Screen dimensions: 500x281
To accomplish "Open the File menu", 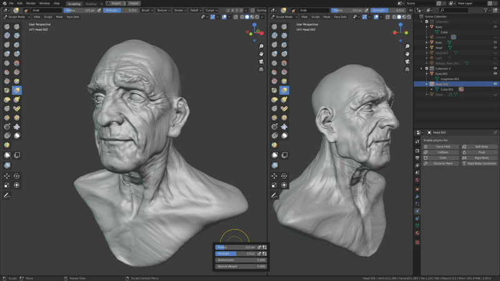I will 11,3.
